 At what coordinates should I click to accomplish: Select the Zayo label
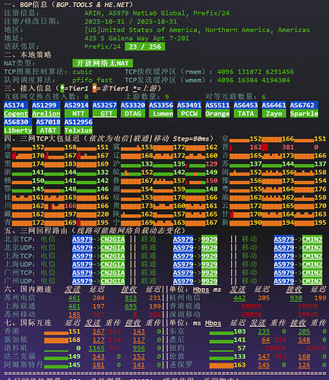(274, 113)
